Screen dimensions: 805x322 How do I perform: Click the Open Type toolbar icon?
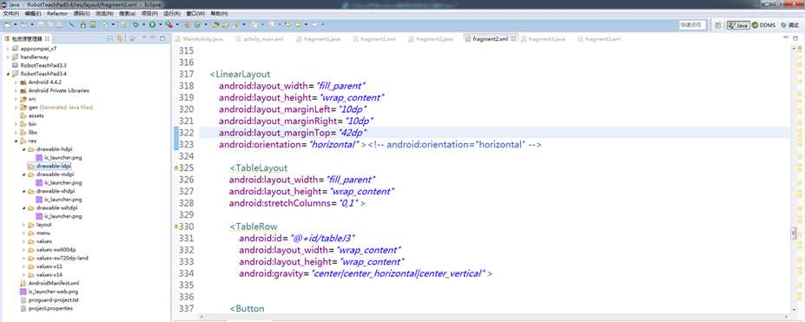pyautogui.click(x=215, y=24)
